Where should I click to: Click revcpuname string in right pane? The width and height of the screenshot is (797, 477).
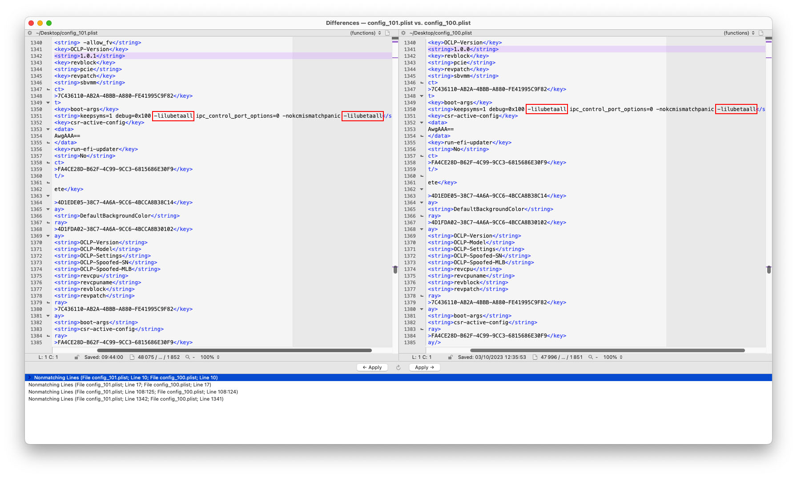tap(471, 276)
